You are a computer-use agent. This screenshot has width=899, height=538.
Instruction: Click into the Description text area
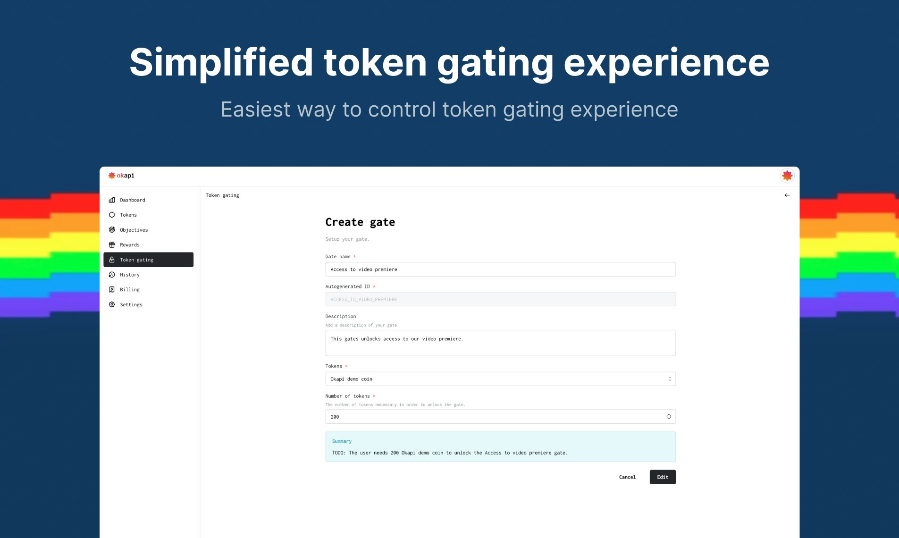coord(500,343)
